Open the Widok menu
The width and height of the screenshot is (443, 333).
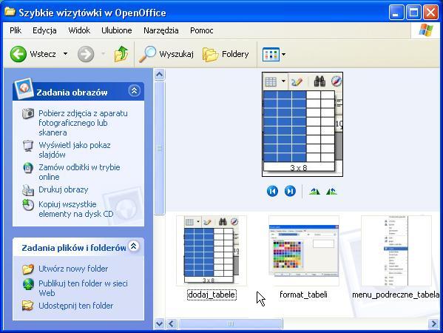(79, 30)
